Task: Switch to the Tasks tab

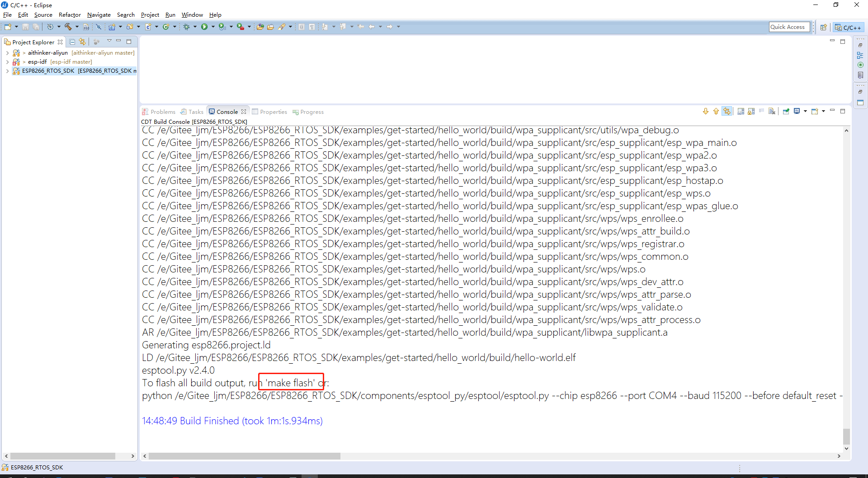Action: 192,112
